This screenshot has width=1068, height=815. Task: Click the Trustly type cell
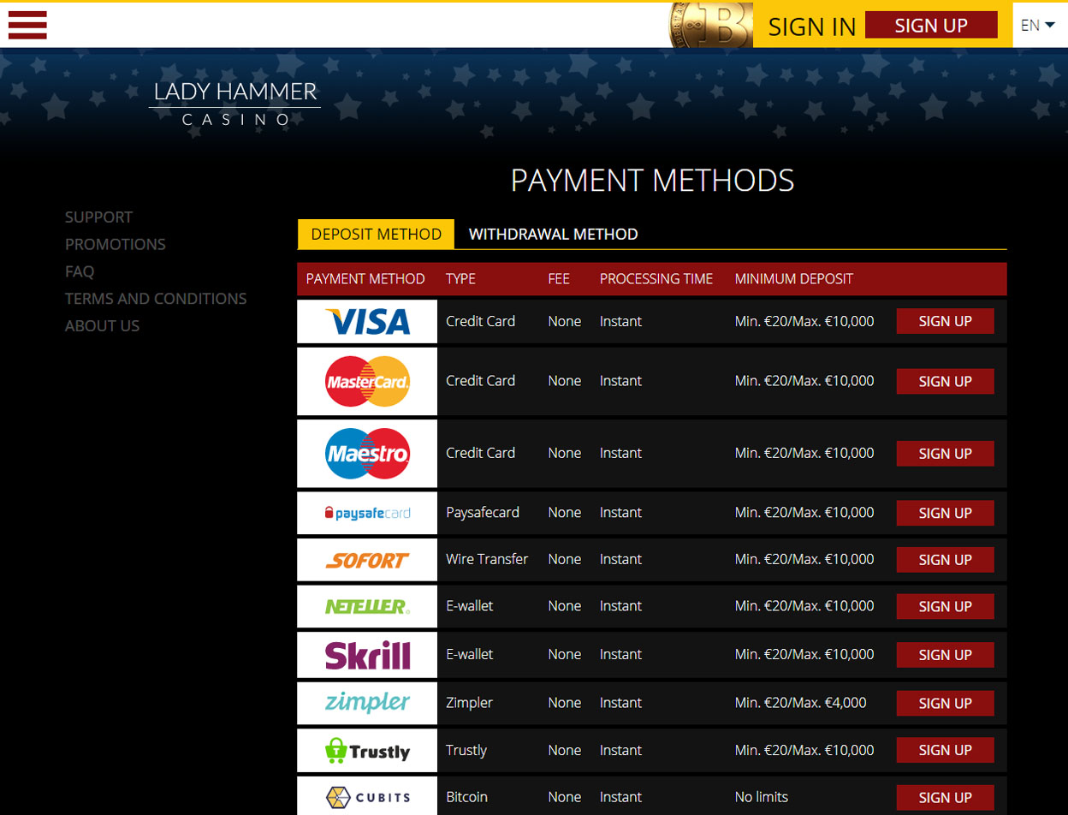coord(466,750)
